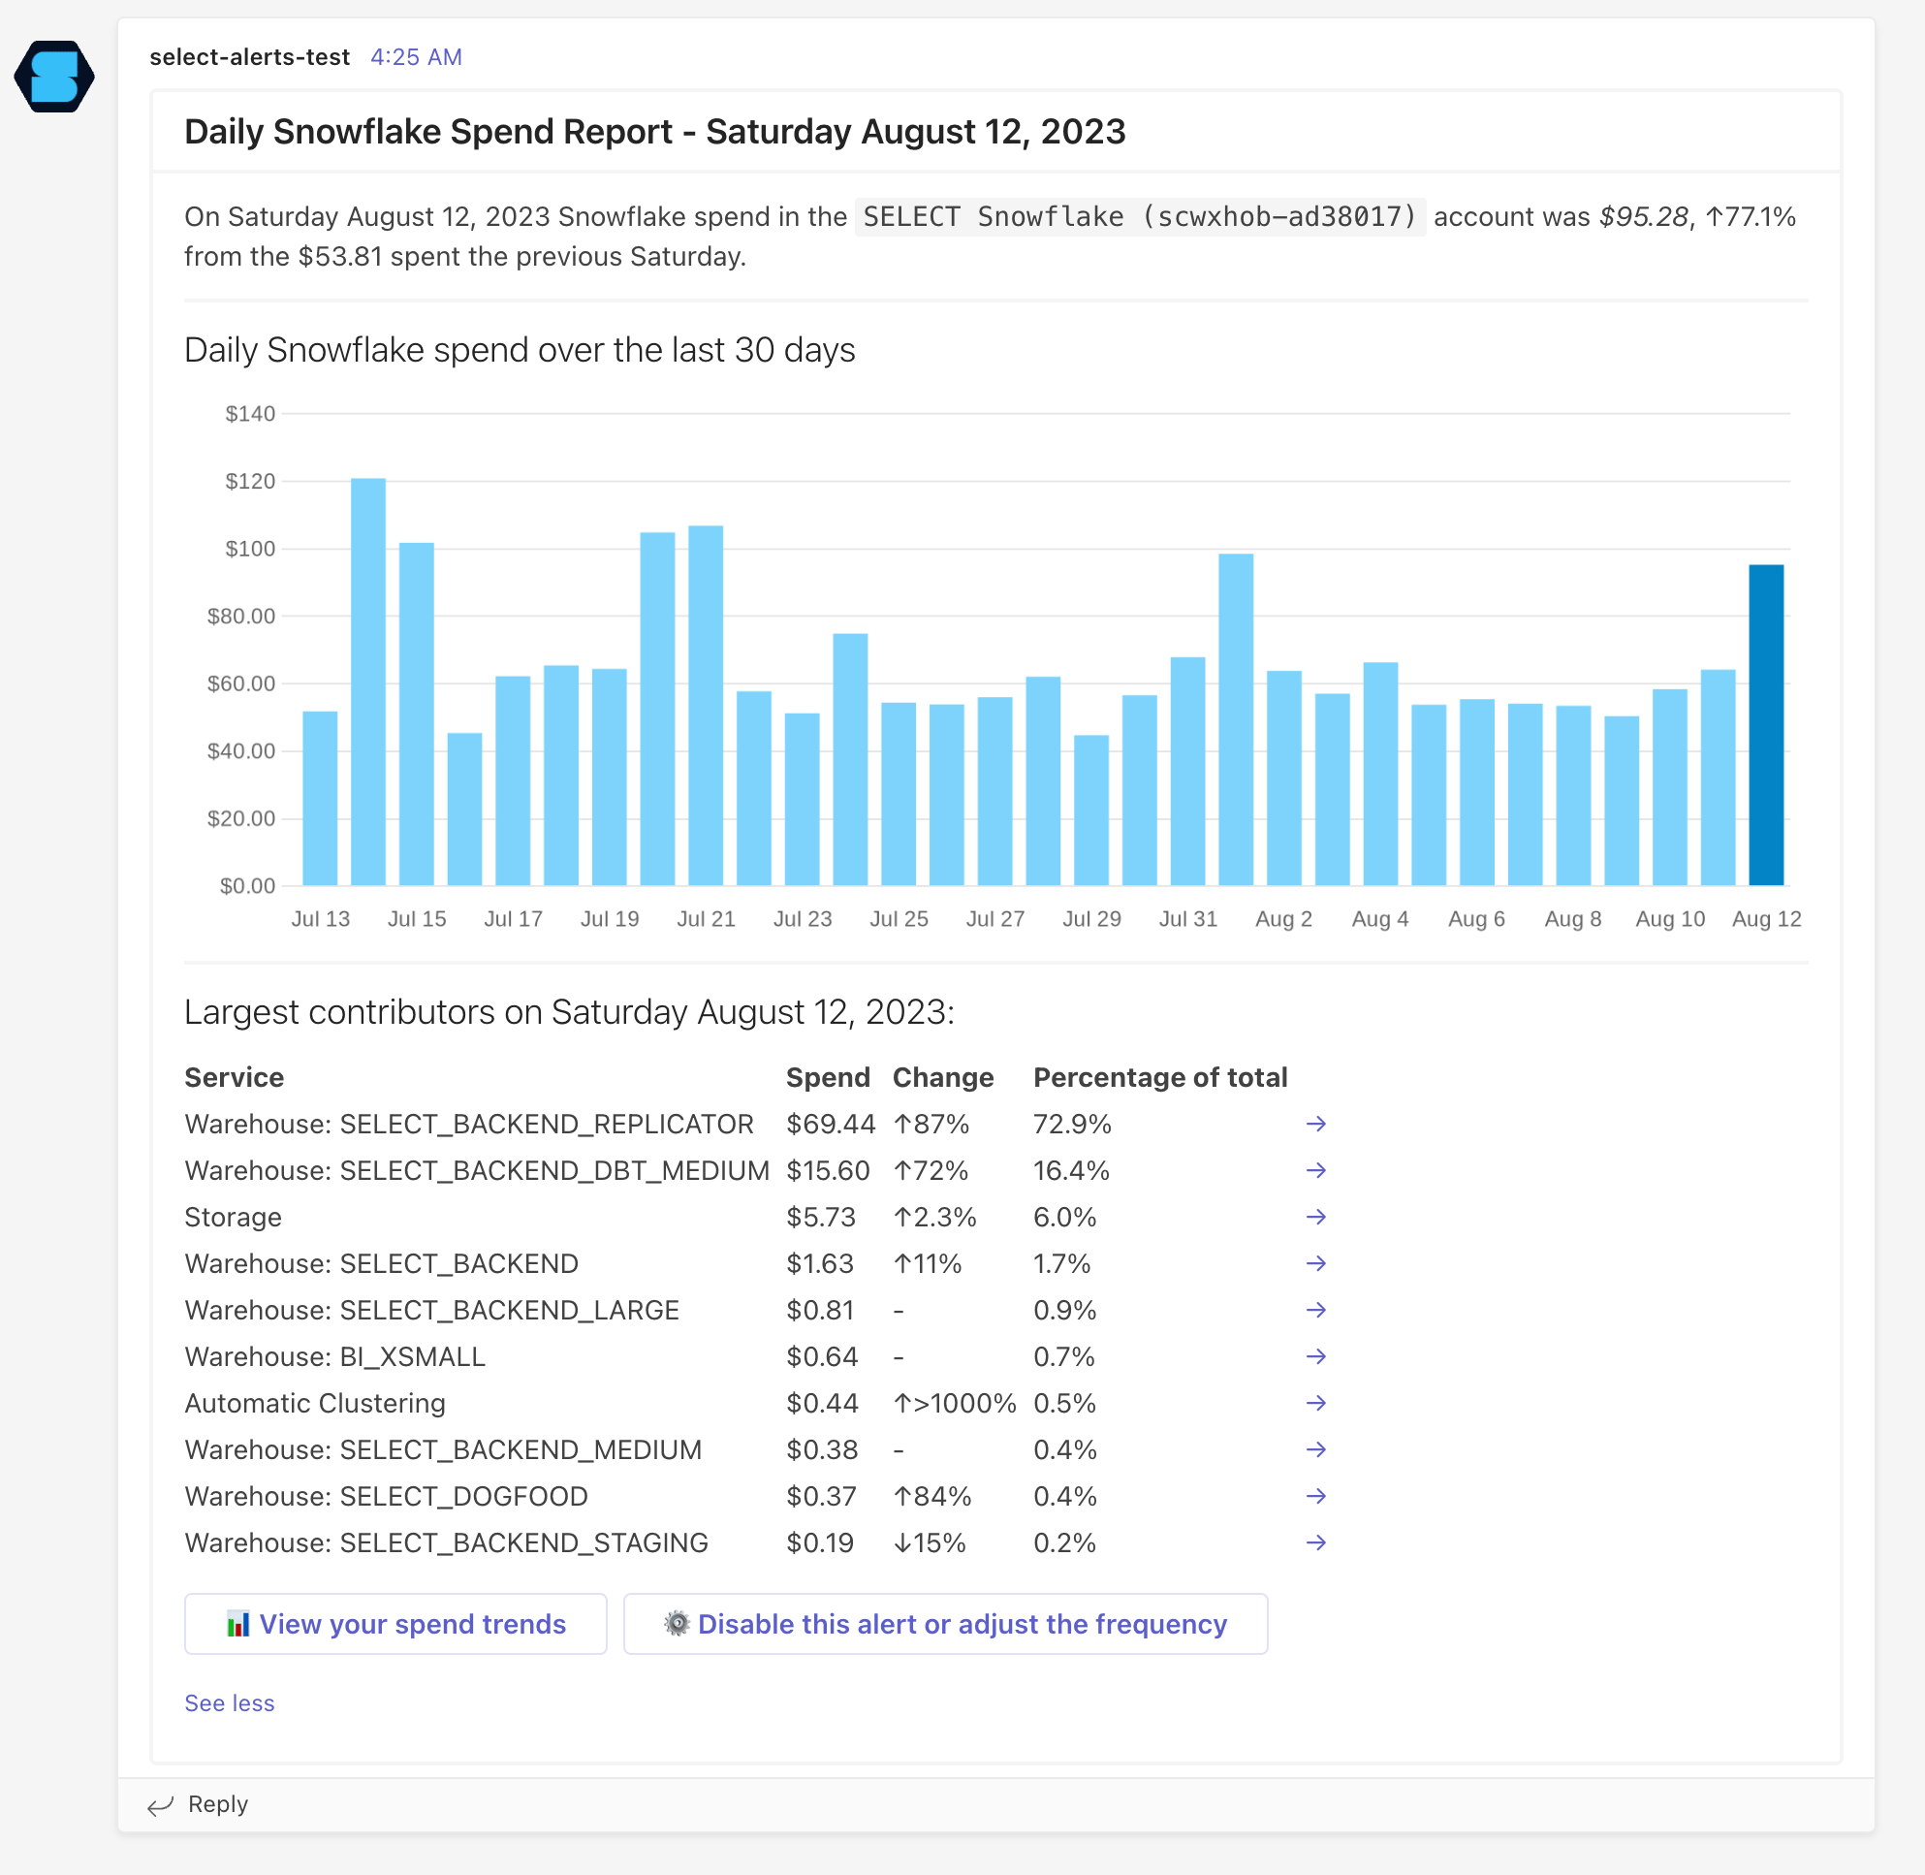Screen dimensions: 1925x1875
Task: Open the 4:25 AM timestamp link
Action: [416, 57]
